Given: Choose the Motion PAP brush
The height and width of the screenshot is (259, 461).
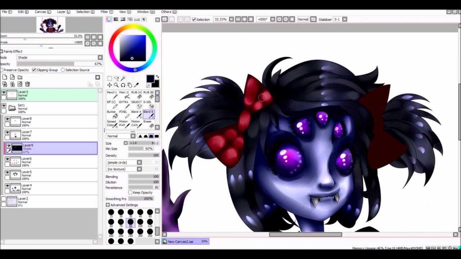Looking at the screenshot, I should coord(124,124).
